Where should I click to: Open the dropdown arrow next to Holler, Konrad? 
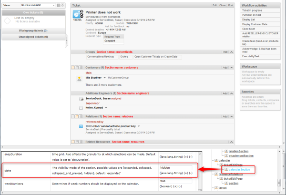(x=106, y=108)
